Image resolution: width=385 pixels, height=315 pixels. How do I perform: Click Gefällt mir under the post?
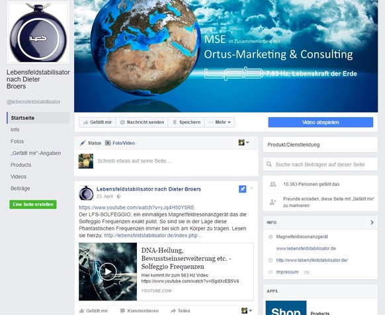tap(93, 311)
